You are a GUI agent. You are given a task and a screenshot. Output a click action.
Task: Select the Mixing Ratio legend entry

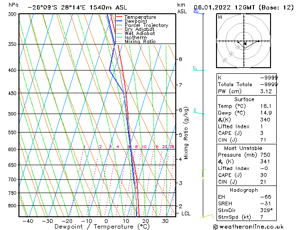[140, 42]
